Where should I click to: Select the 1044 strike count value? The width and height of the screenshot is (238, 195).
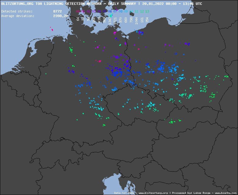(x=137, y=20)
